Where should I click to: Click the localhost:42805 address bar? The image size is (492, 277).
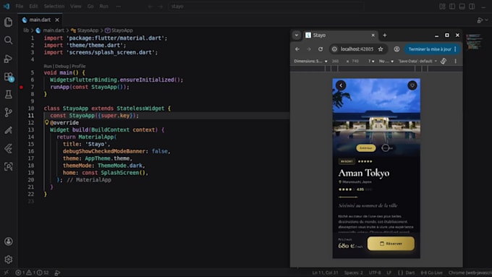[x=357, y=49]
